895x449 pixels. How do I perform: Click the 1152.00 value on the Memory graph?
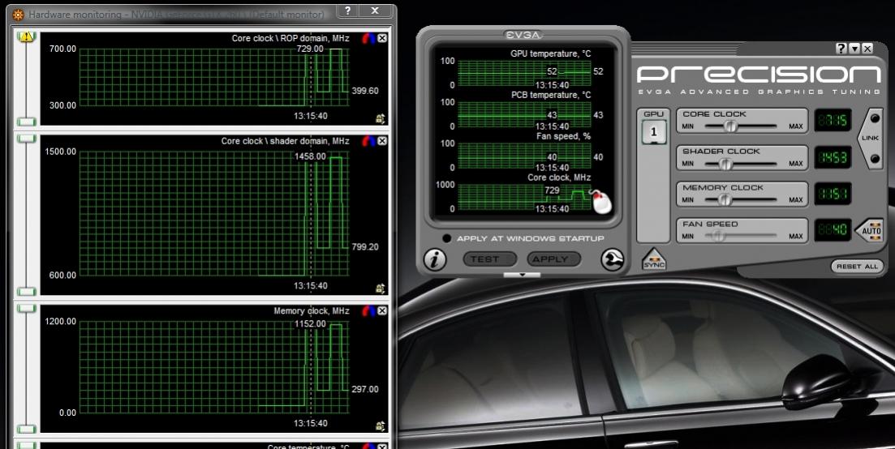click(310, 323)
